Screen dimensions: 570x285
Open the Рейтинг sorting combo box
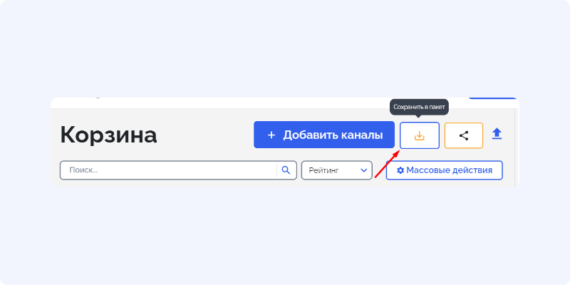point(336,170)
